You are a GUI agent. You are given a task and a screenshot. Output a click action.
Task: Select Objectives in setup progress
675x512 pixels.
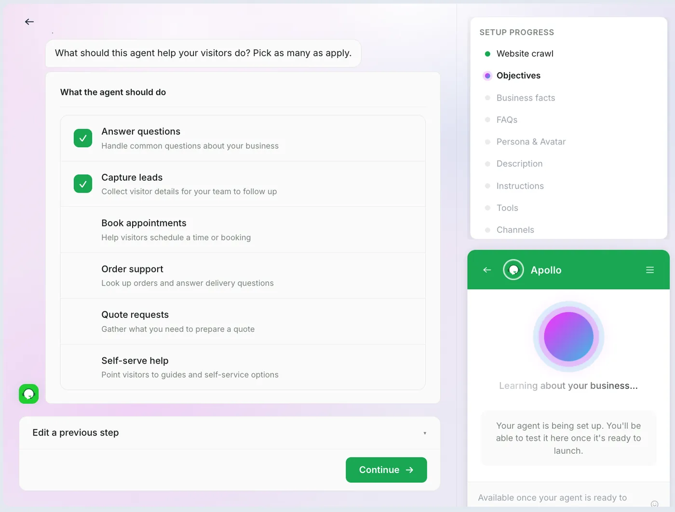[518, 76]
